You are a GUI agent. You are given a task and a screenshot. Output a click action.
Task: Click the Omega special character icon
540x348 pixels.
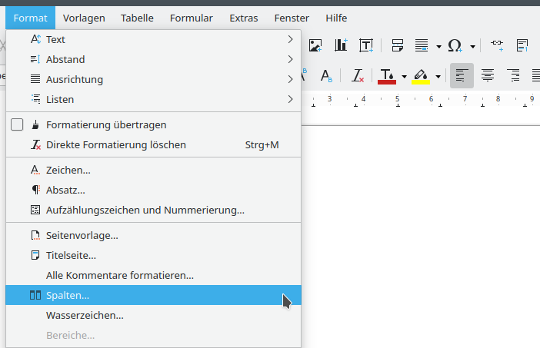click(454, 45)
